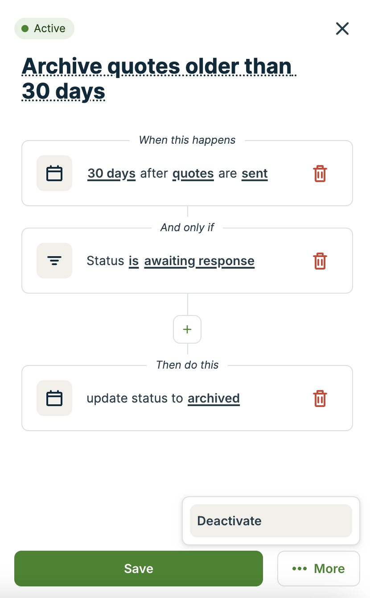Click the calendar icon on the action card
Viewport: 370px width, 598px height.
pos(54,398)
